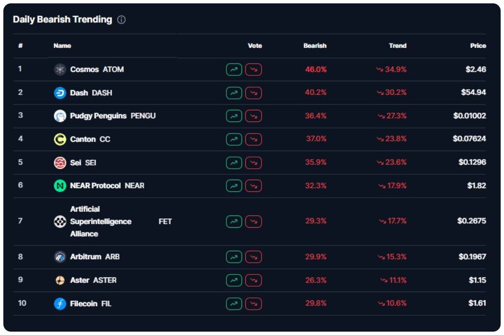Sort table by Bearish column header
The width and height of the screenshot is (504, 335).
(x=315, y=45)
